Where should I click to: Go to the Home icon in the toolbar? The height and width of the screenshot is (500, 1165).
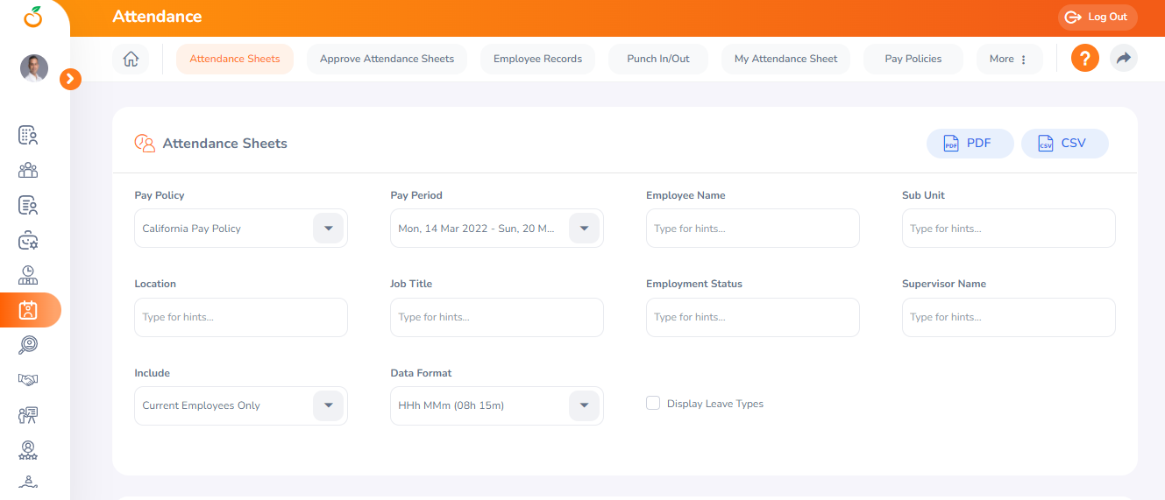tap(131, 59)
